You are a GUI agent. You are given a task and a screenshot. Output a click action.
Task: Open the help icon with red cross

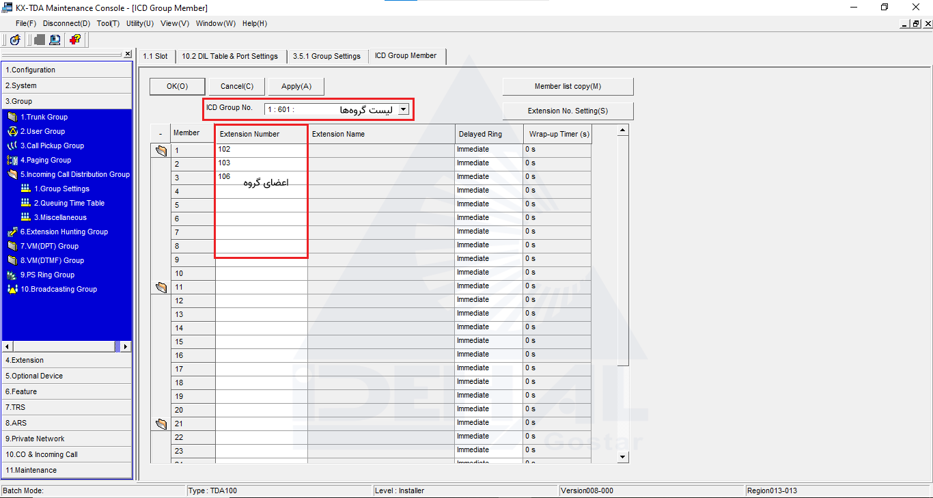coord(75,40)
